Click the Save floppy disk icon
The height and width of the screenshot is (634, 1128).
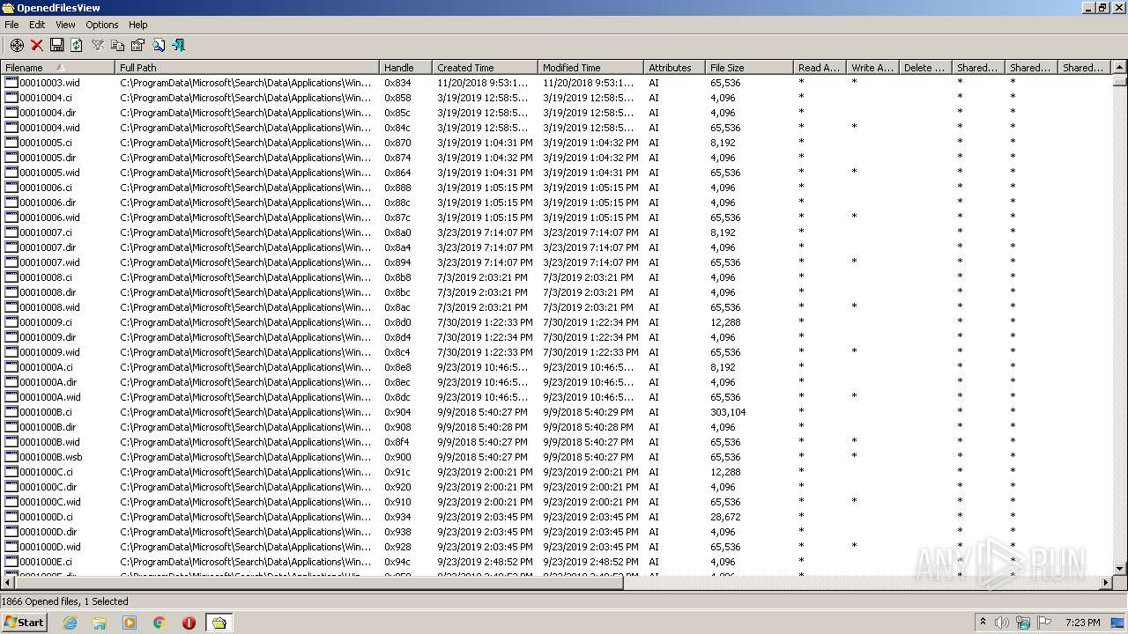[56, 45]
